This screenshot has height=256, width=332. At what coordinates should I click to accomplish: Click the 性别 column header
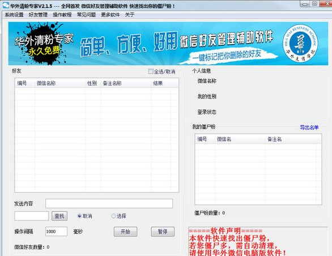[93, 83]
